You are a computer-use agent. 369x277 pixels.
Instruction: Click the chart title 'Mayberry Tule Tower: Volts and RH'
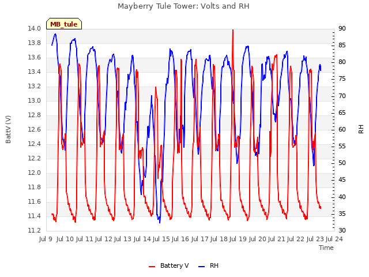[x=183, y=6]
